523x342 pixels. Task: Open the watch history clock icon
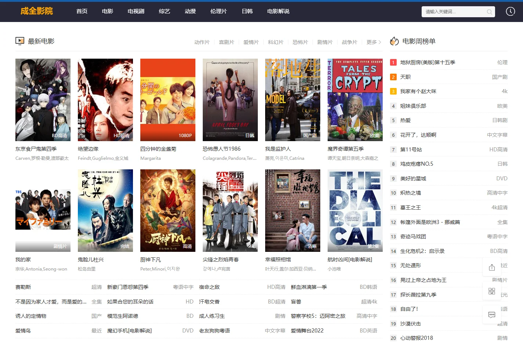click(511, 11)
